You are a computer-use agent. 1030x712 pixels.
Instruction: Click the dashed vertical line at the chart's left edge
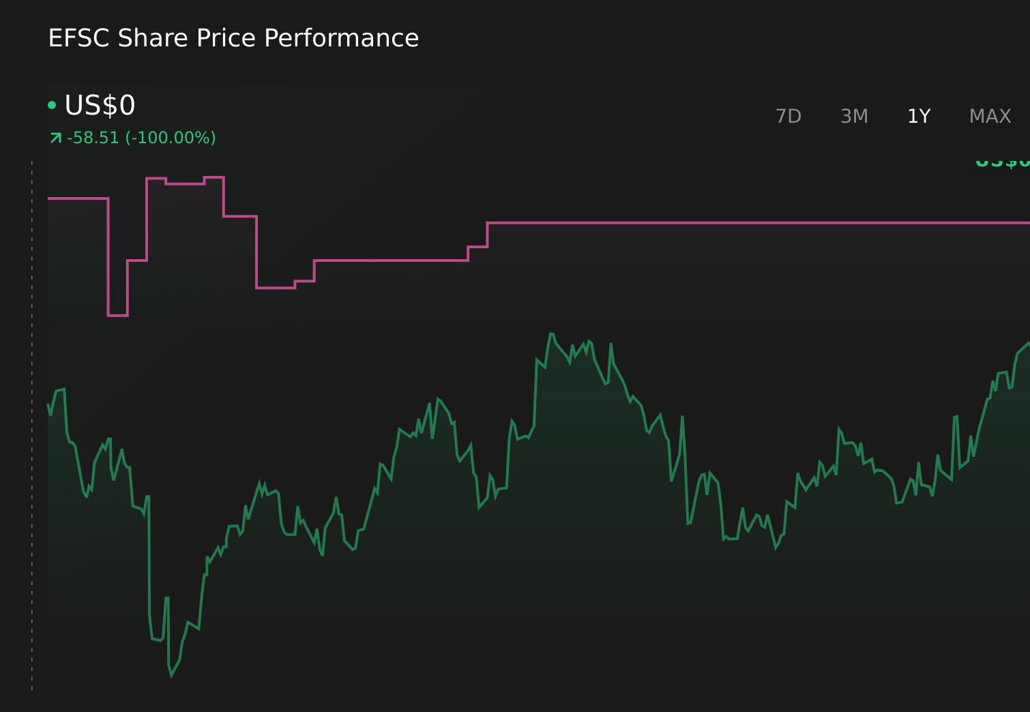point(32,426)
